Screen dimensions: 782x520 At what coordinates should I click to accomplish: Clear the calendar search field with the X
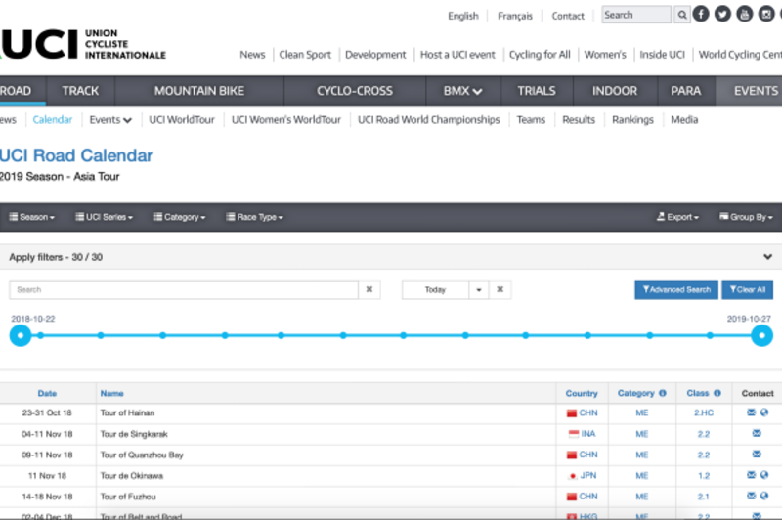369,289
